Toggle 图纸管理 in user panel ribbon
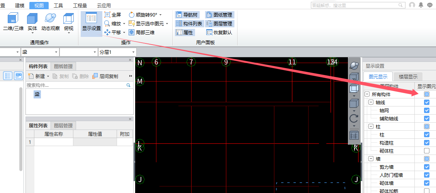 (x=220, y=15)
